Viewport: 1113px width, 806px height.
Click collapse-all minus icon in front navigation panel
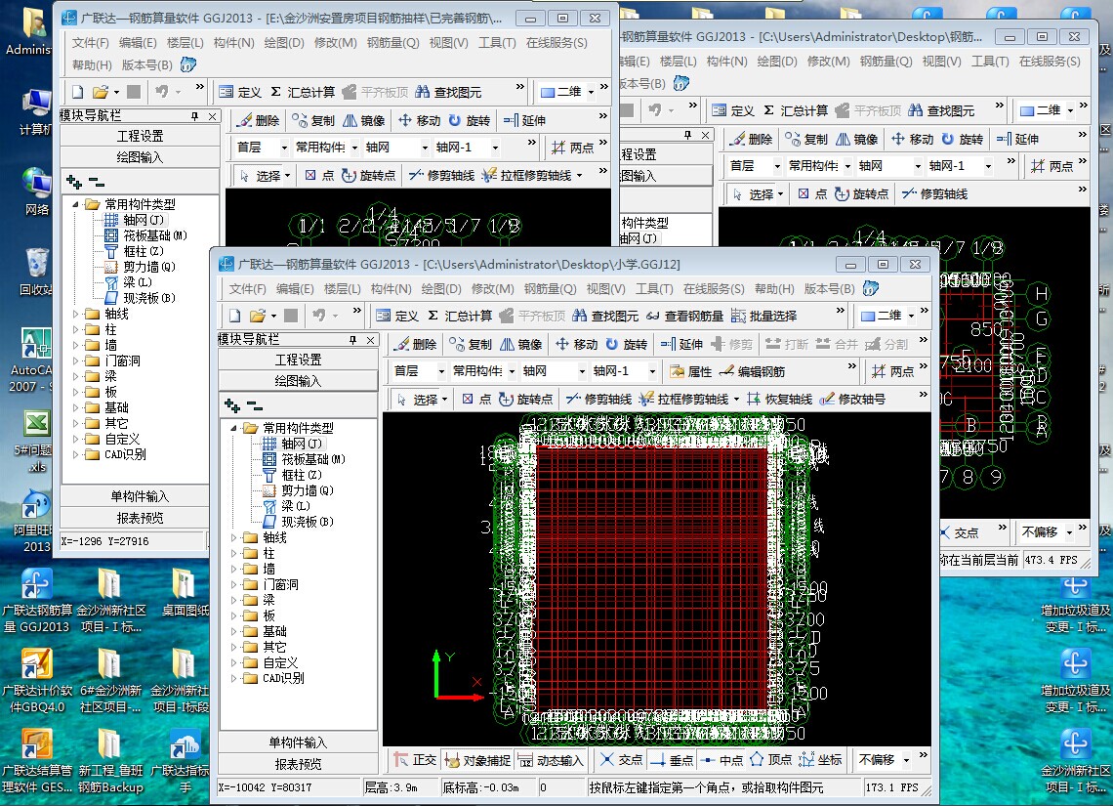coord(255,405)
